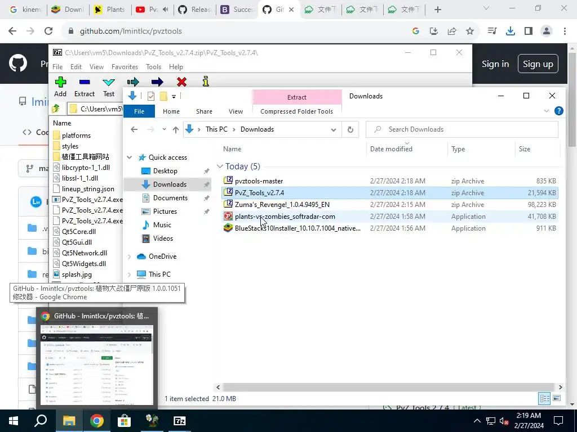Click the yellow Info icon in 7-Zip
This screenshot has width=577, height=432.
tap(206, 81)
